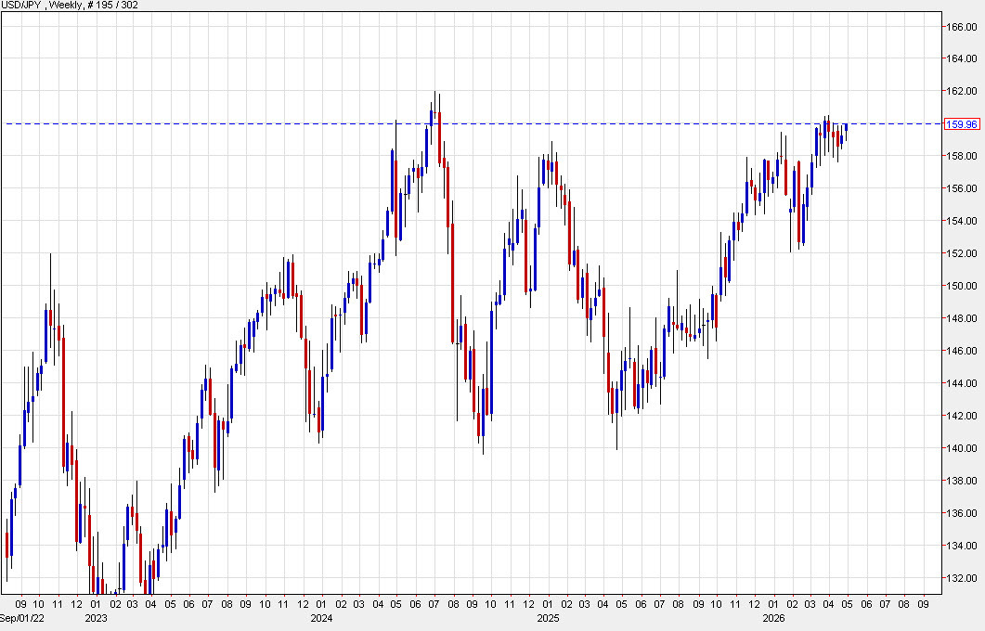
Task: Click the 05 month label after 2026
Action: 846,604
